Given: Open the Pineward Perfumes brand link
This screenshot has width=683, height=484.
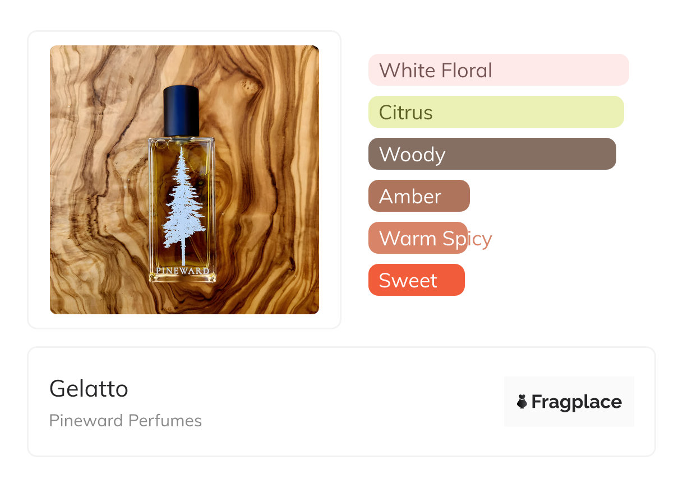Looking at the screenshot, I should [x=125, y=421].
